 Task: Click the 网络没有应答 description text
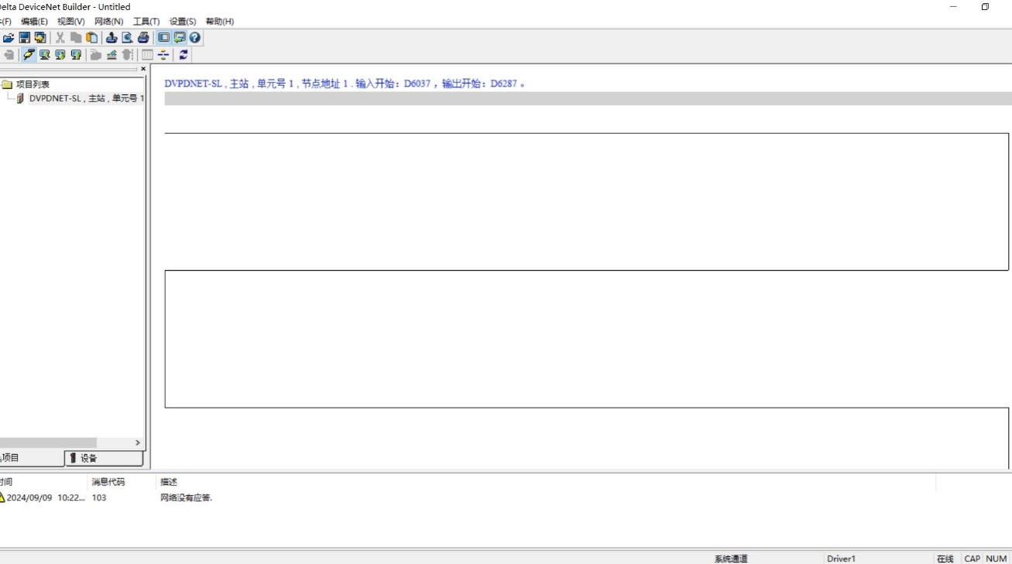[x=186, y=497]
